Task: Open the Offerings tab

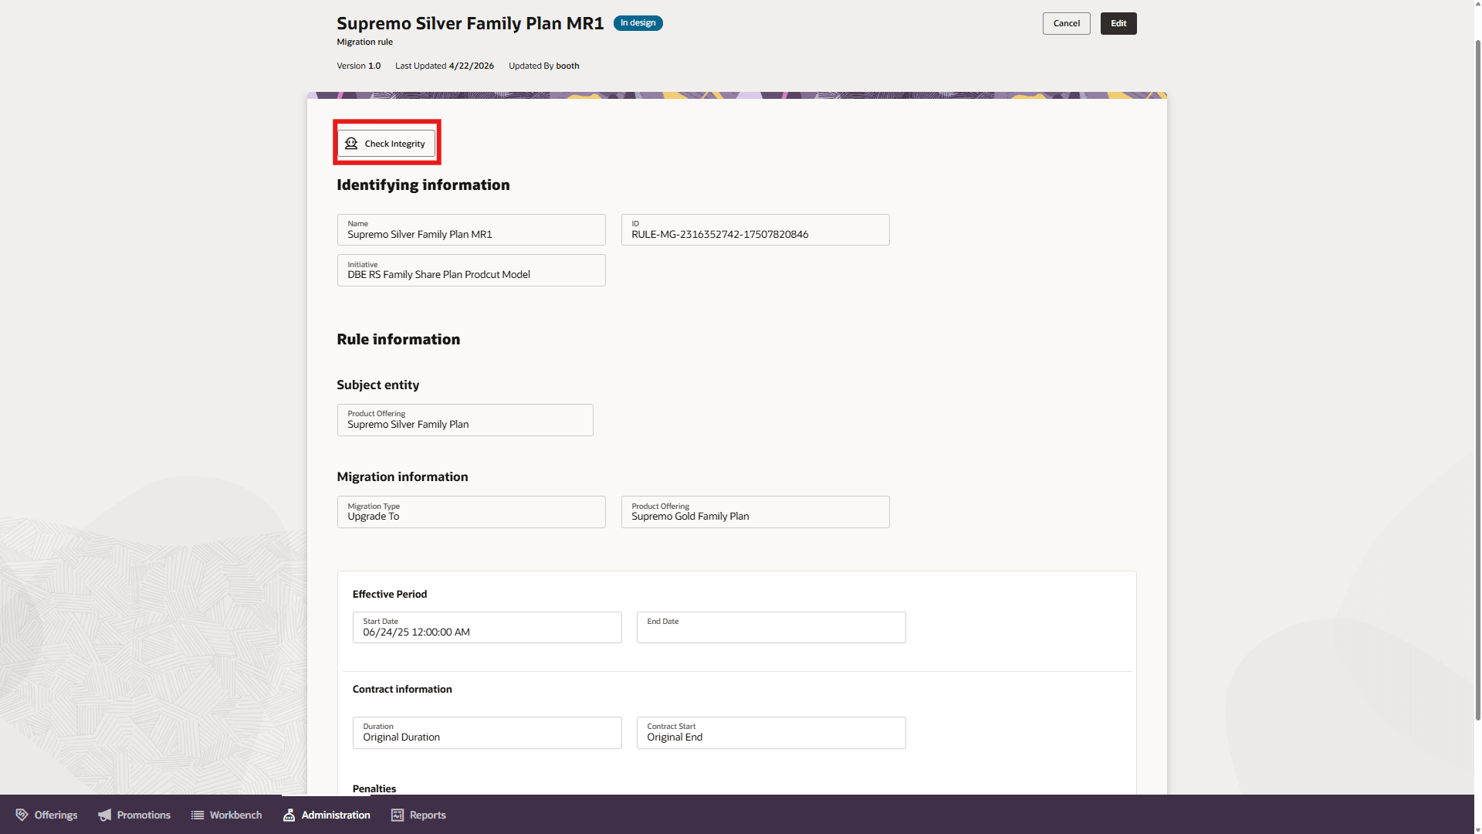Action: (46, 815)
